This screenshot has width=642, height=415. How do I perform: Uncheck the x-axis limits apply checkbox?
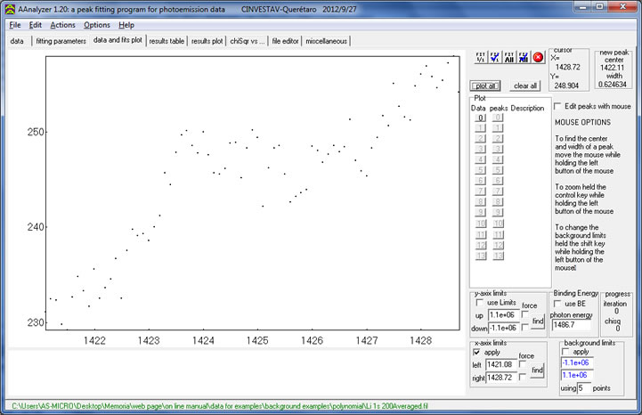point(477,354)
